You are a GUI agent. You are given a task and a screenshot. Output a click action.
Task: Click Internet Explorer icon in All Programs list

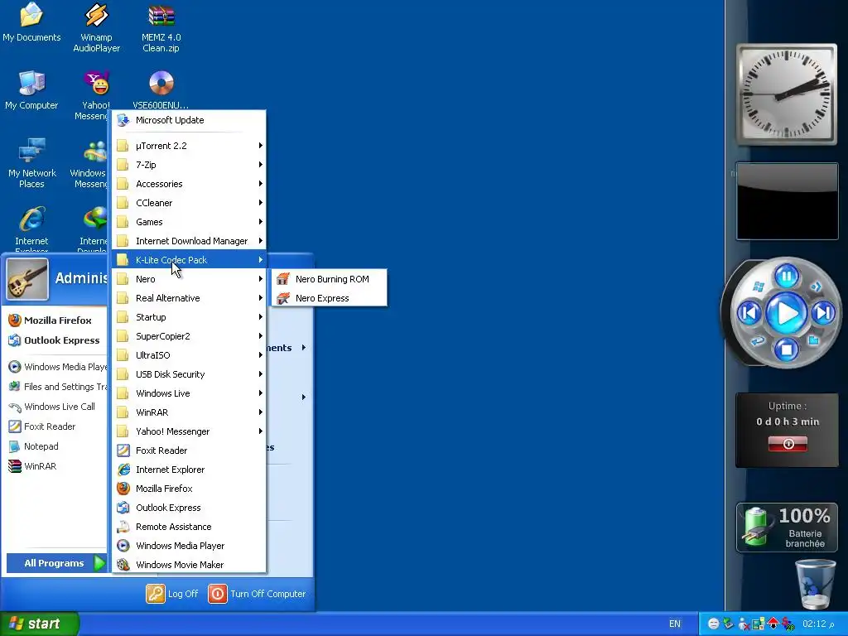point(123,470)
